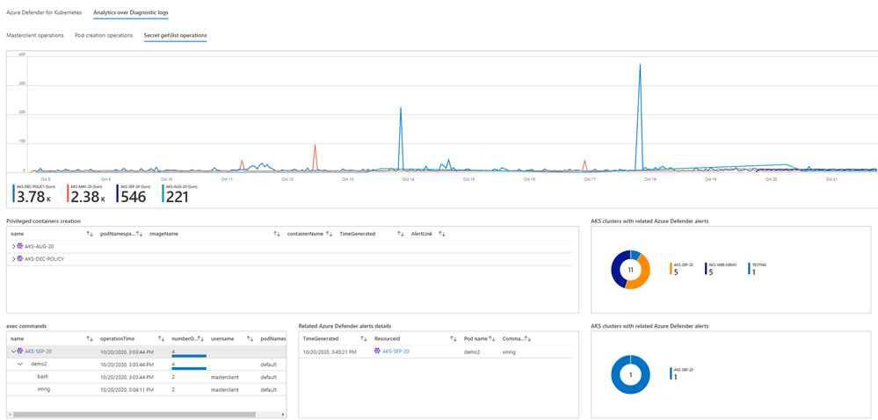Expand the AKS-DEC-POLICY row
The height and width of the screenshot is (420, 878).
click(13, 258)
